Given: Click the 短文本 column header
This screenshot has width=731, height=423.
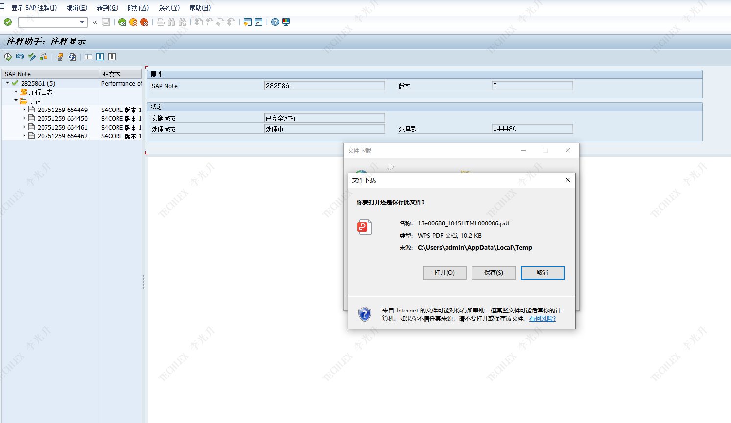Looking at the screenshot, I should click(121, 74).
